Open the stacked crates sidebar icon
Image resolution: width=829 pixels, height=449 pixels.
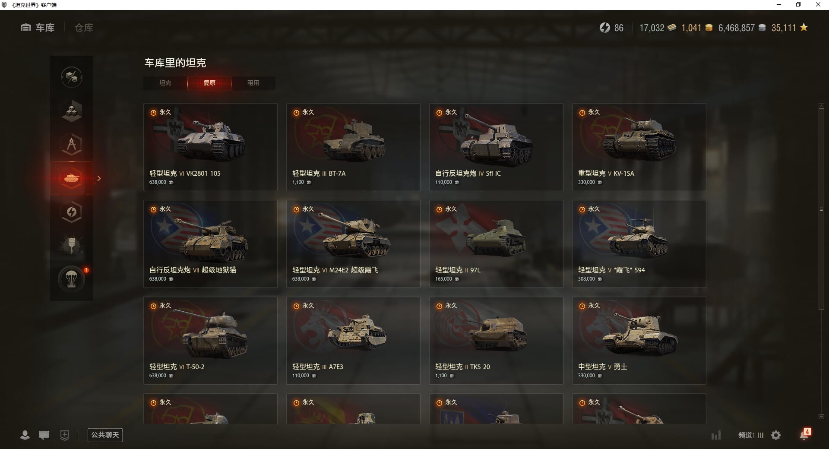coord(72,111)
